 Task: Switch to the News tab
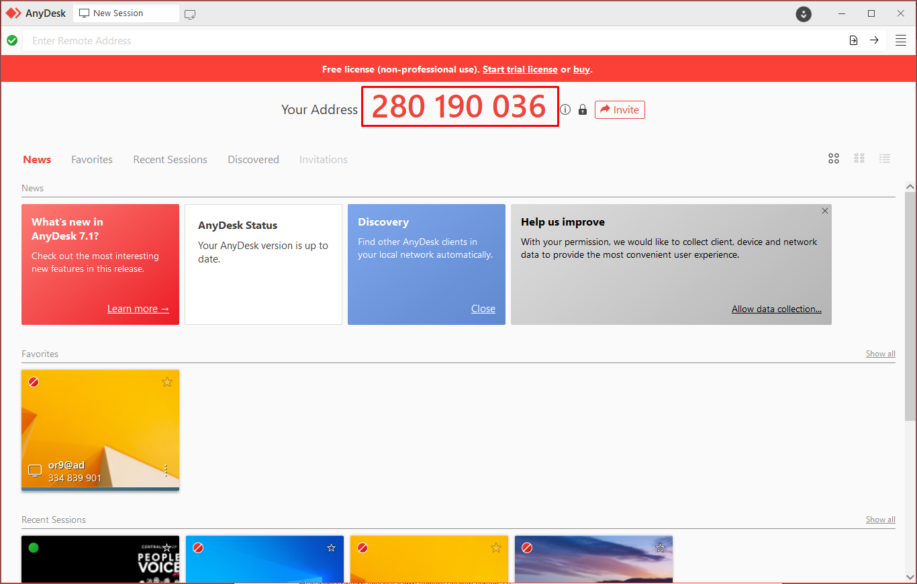point(37,160)
